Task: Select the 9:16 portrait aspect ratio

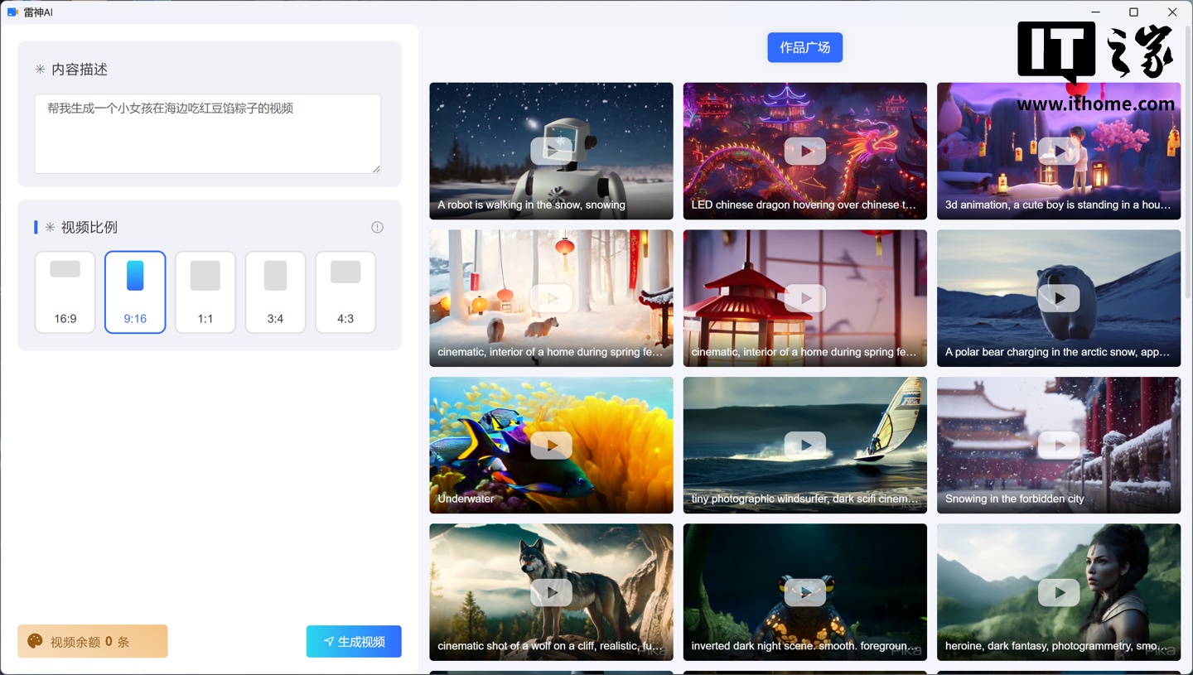Action: pos(135,292)
